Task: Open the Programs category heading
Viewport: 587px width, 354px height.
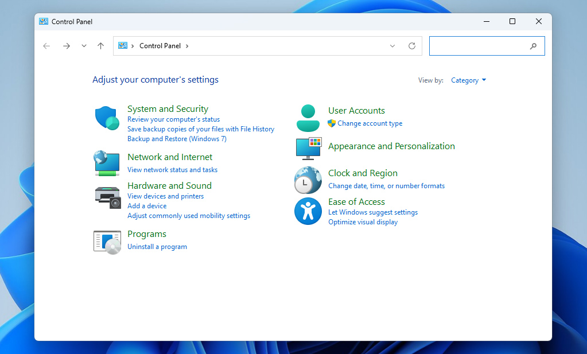Action: [147, 234]
